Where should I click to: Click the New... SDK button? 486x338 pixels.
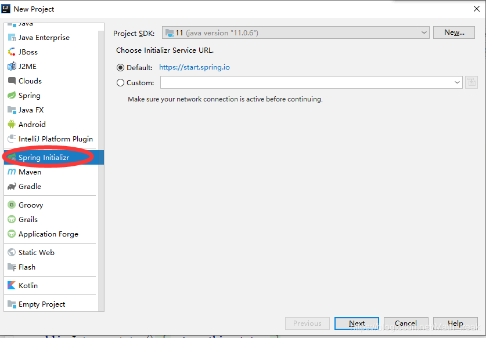pos(453,32)
